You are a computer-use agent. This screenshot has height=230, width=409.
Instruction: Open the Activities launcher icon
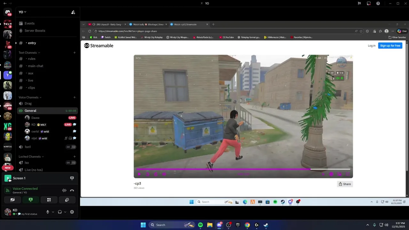49,200
